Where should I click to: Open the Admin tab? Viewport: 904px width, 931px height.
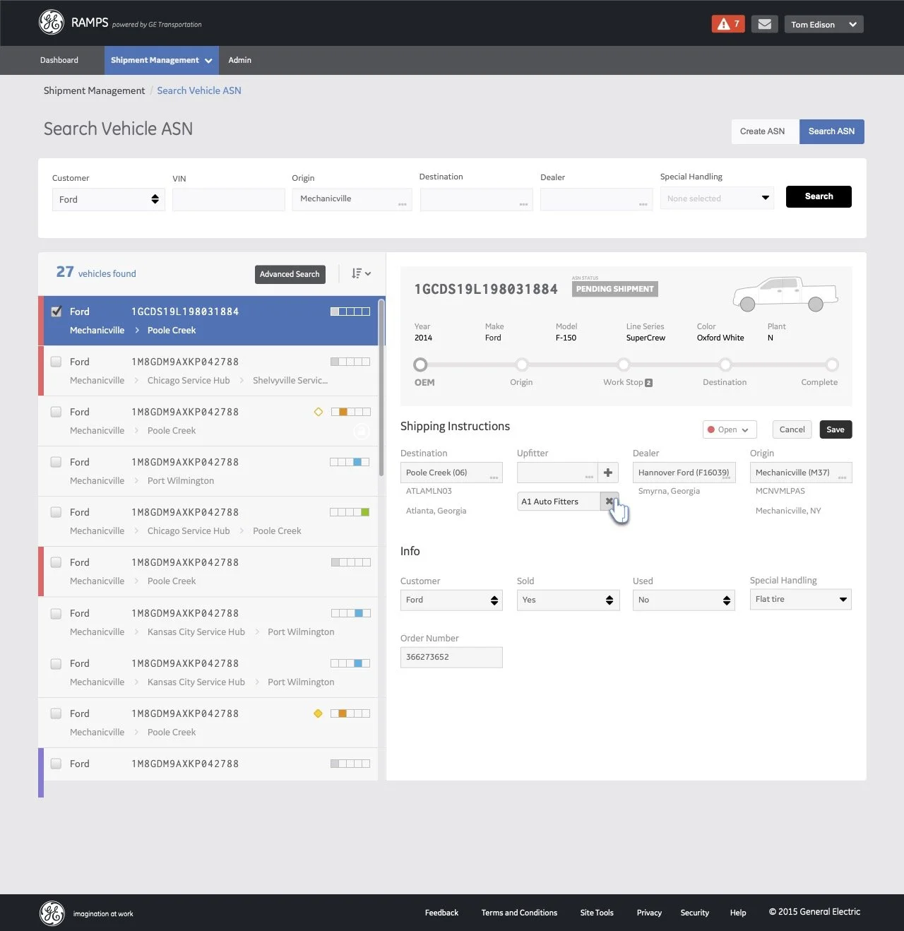(239, 60)
